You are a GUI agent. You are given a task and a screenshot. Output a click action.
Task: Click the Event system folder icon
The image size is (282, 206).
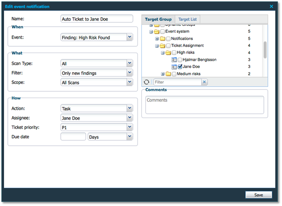pos(157,32)
